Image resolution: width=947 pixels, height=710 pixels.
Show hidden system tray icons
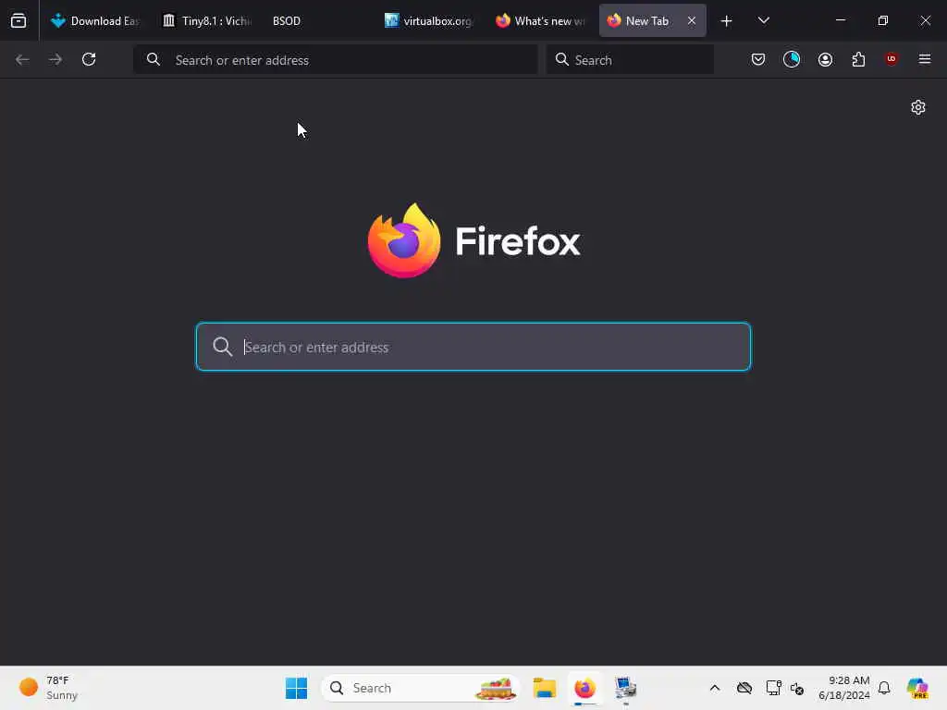tap(715, 688)
